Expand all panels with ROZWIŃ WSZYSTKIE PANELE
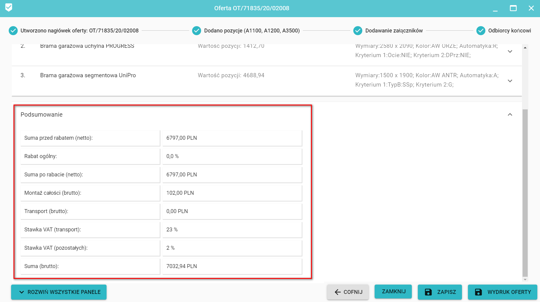 (59, 292)
